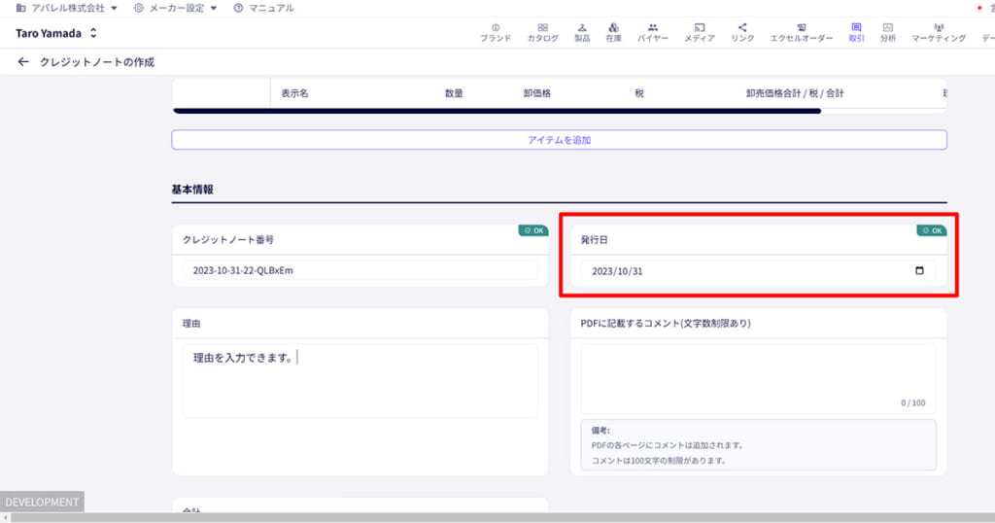
Task: Open the メディア media icon
Action: pyautogui.click(x=700, y=32)
